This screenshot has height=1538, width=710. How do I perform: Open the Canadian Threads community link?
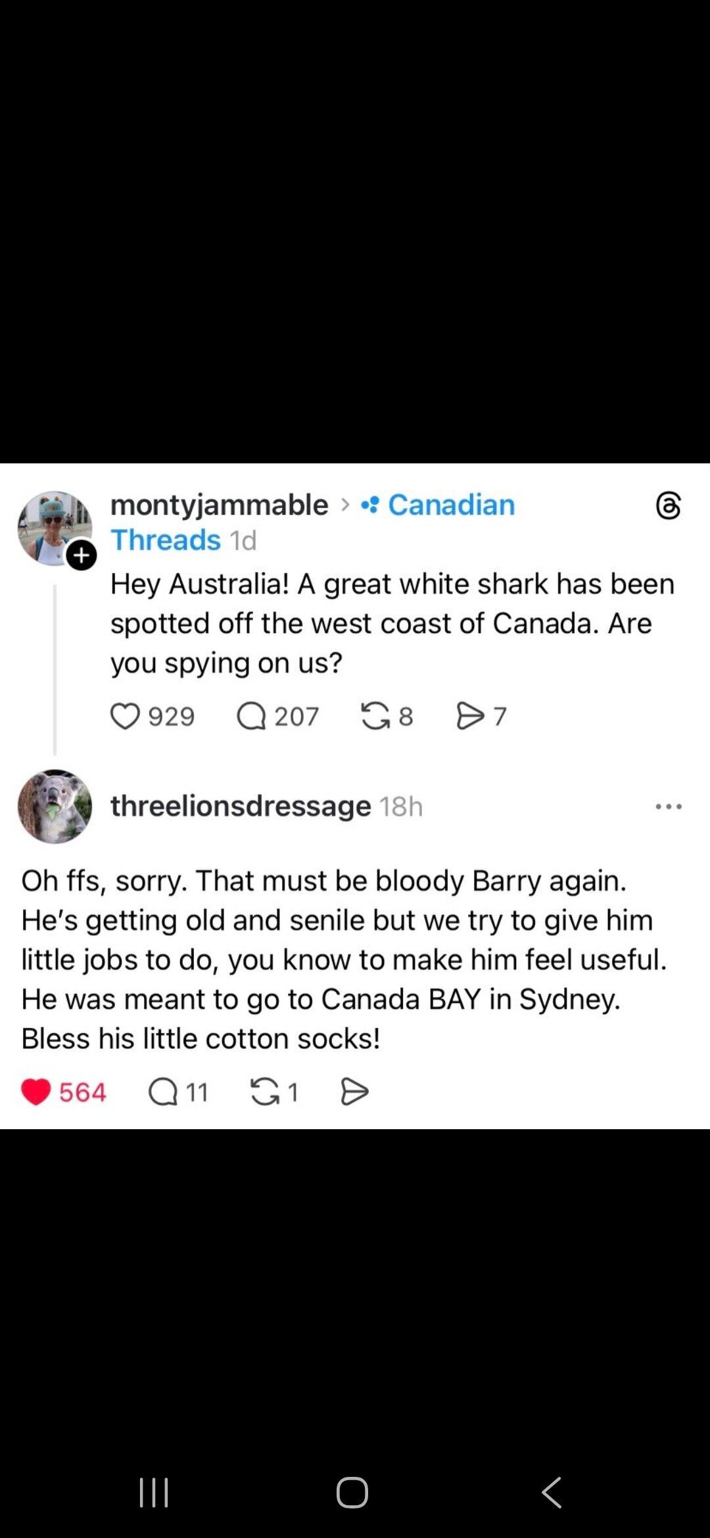click(451, 505)
